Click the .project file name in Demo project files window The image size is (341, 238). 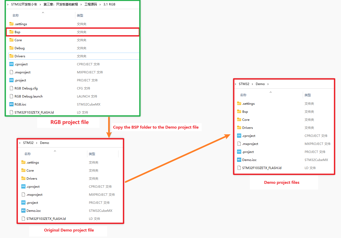(x=248, y=152)
